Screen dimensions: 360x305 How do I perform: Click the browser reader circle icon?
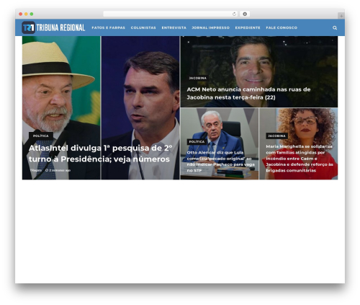tap(245, 14)
